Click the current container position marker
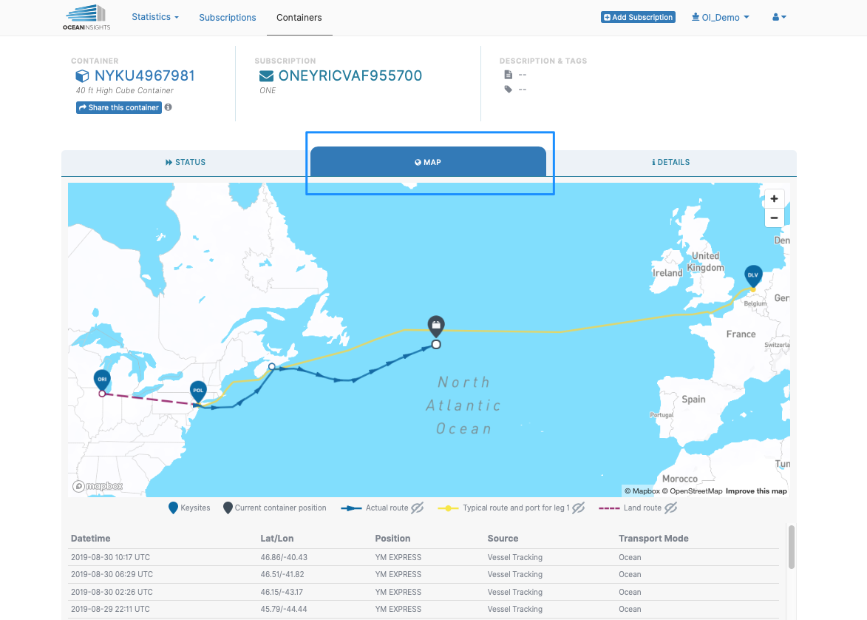This screenshot has height=620, width=867. (436, 326)
